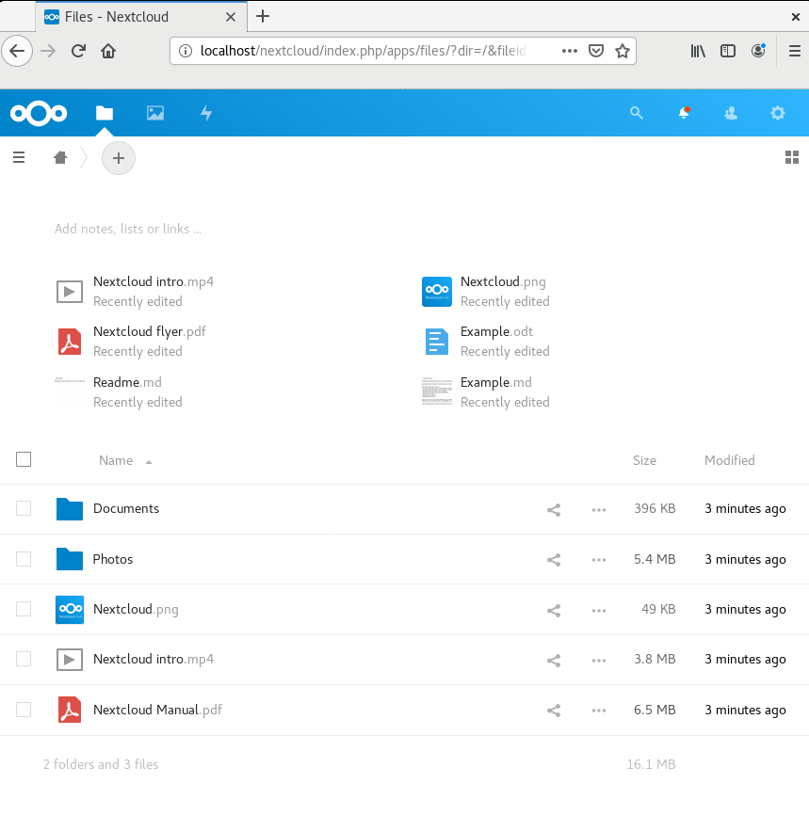This screenshot has width=809, height=815.
Task: Open the Firefox hamburger menu
Action: click(x=795, y=51)
